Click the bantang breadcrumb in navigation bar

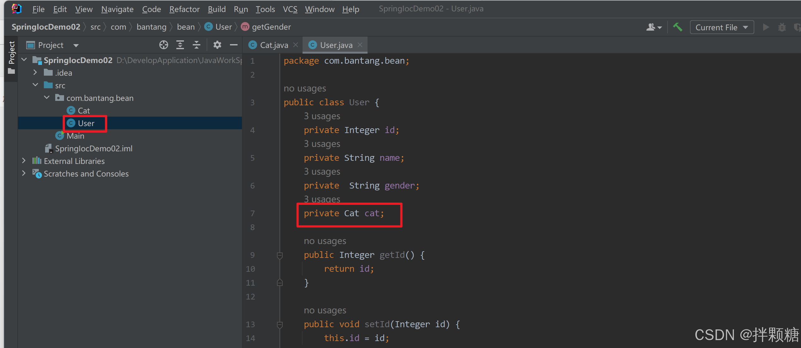[151, 27]
